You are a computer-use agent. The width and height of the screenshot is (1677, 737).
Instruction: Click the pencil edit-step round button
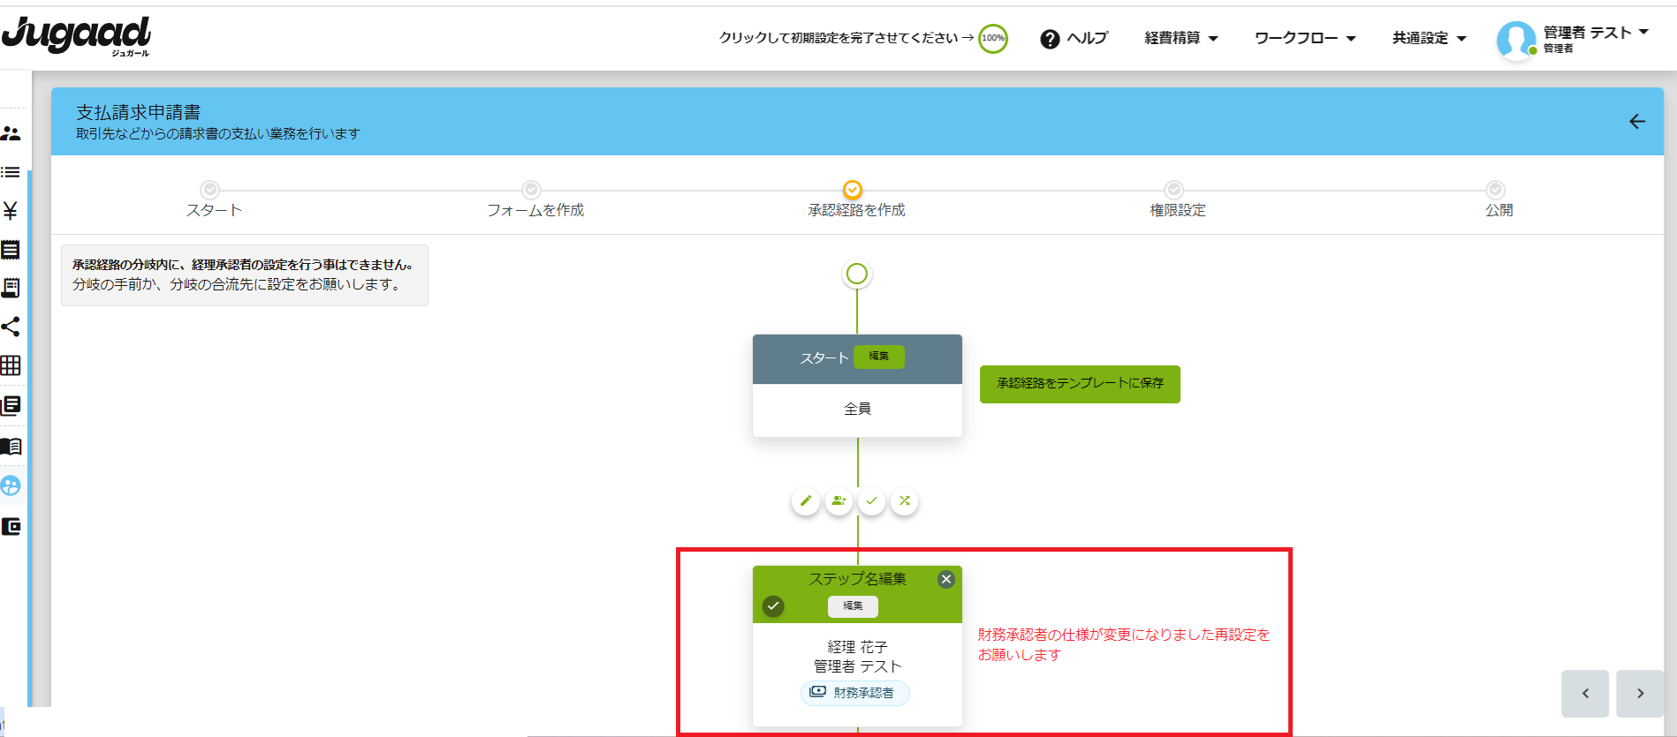pos(806,501)
